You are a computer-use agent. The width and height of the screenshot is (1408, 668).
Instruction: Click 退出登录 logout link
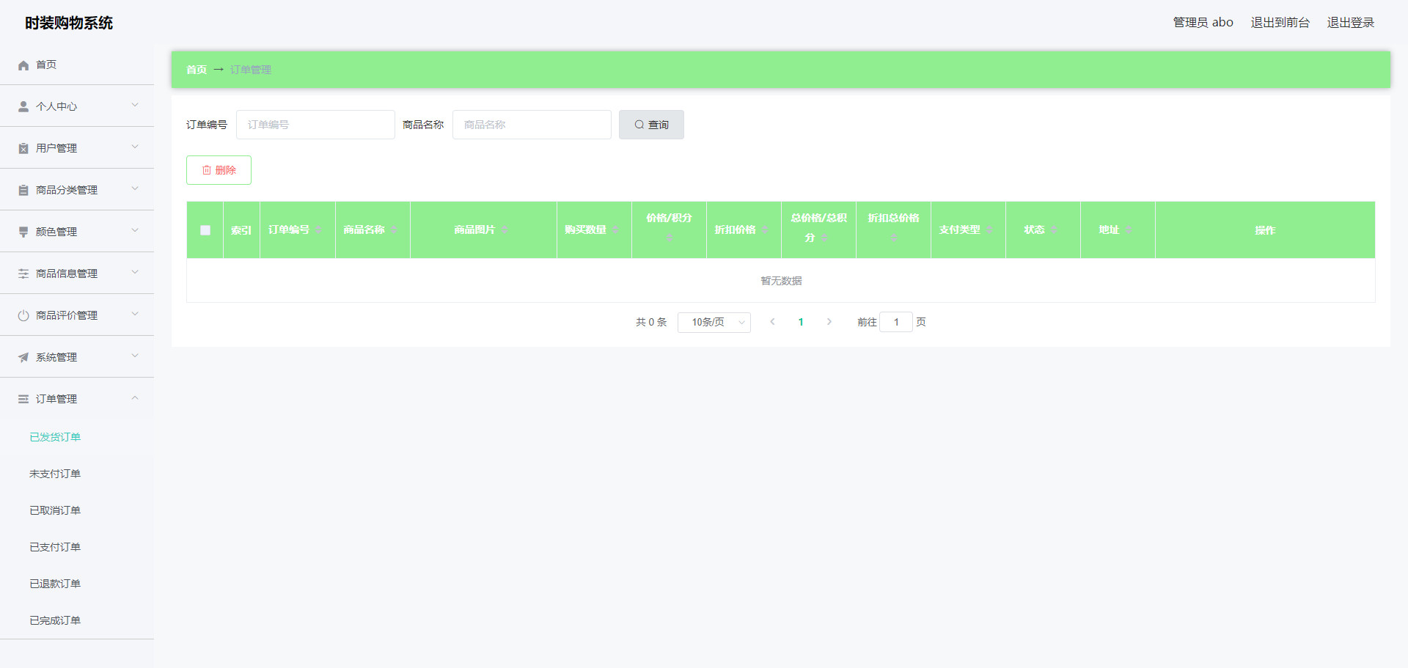1351,23
